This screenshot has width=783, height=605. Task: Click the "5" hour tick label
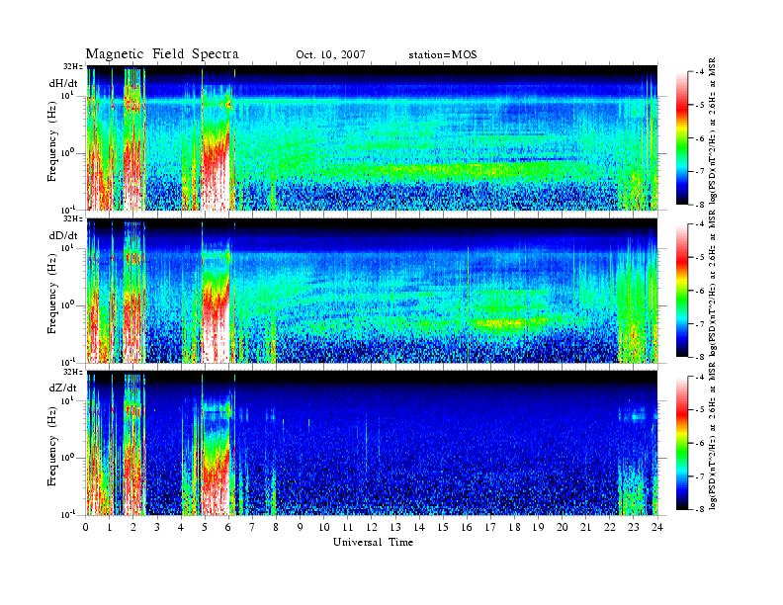[x=205, y=527]
